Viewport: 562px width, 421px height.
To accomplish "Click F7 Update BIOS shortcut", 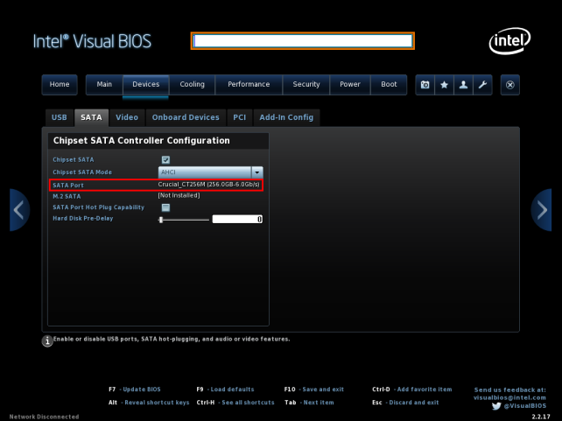I will click(x=135, y=389).
